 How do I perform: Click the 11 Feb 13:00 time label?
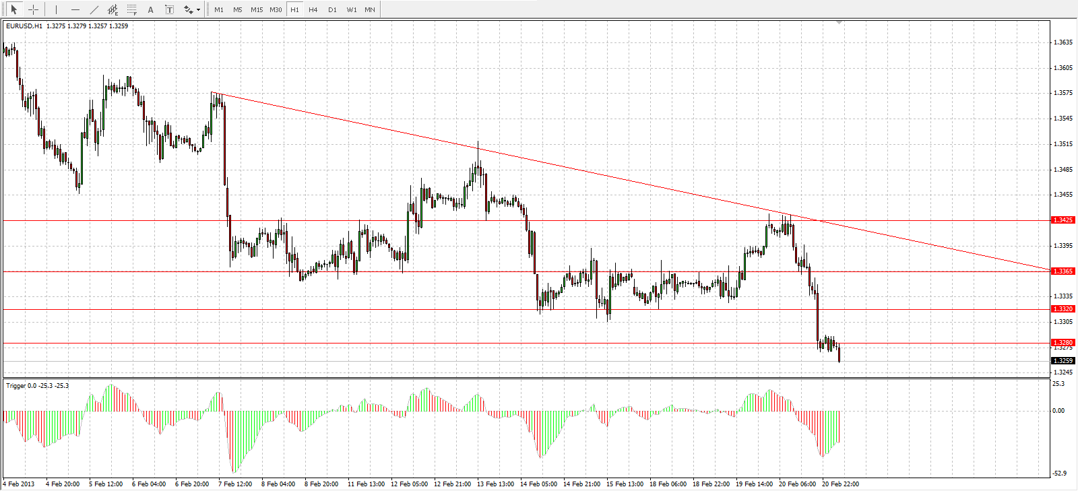coord(366,484)
